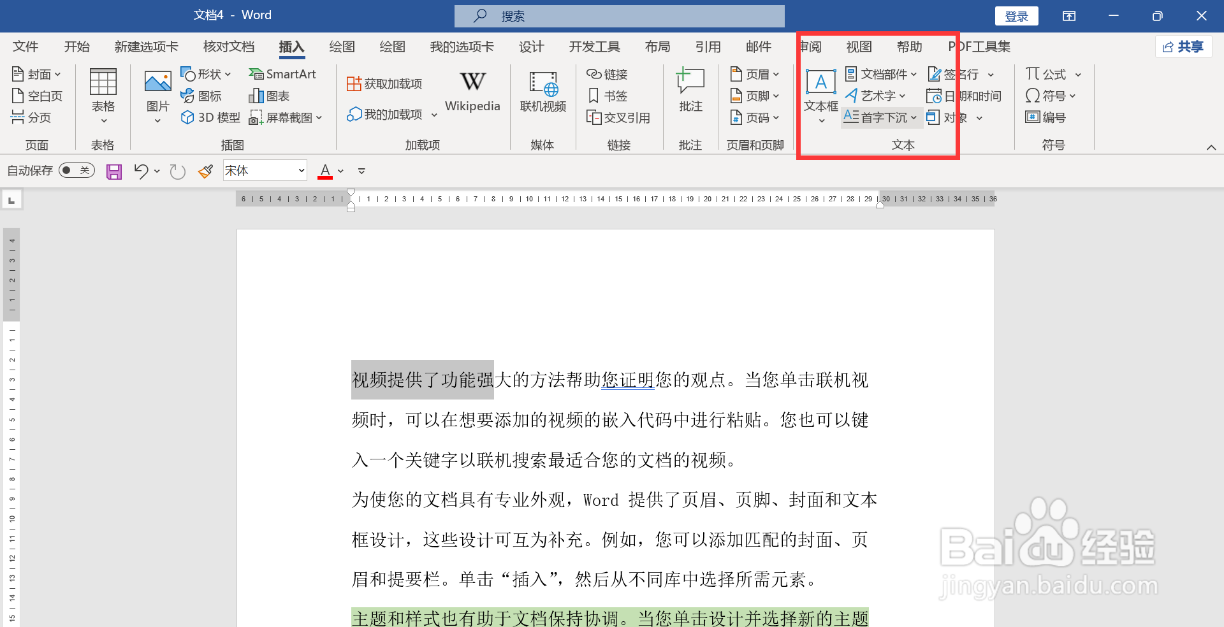Open the File (文件) tab
The height and width of the screenshot is (627, 1224).
pos(25,47)
